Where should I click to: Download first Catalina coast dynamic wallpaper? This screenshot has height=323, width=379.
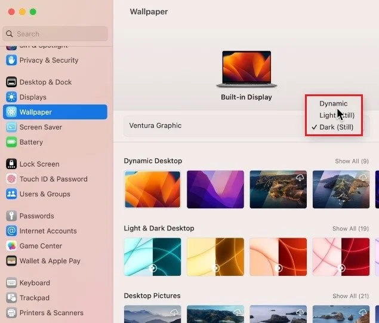(300, 177)
